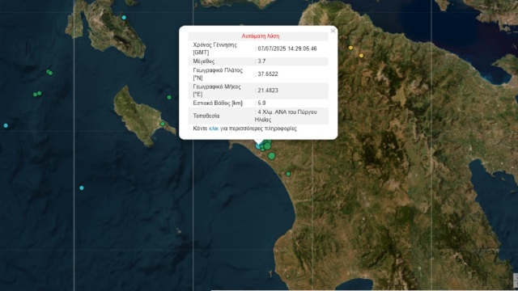Select the cyan marker at the far left map edge

(6, 126)
